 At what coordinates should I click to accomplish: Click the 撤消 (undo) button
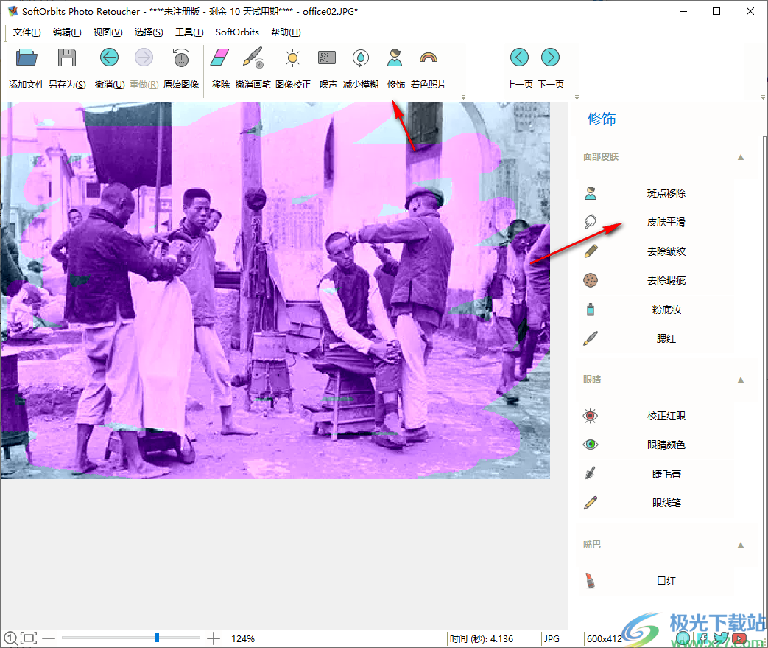click(x=109, y=66)
